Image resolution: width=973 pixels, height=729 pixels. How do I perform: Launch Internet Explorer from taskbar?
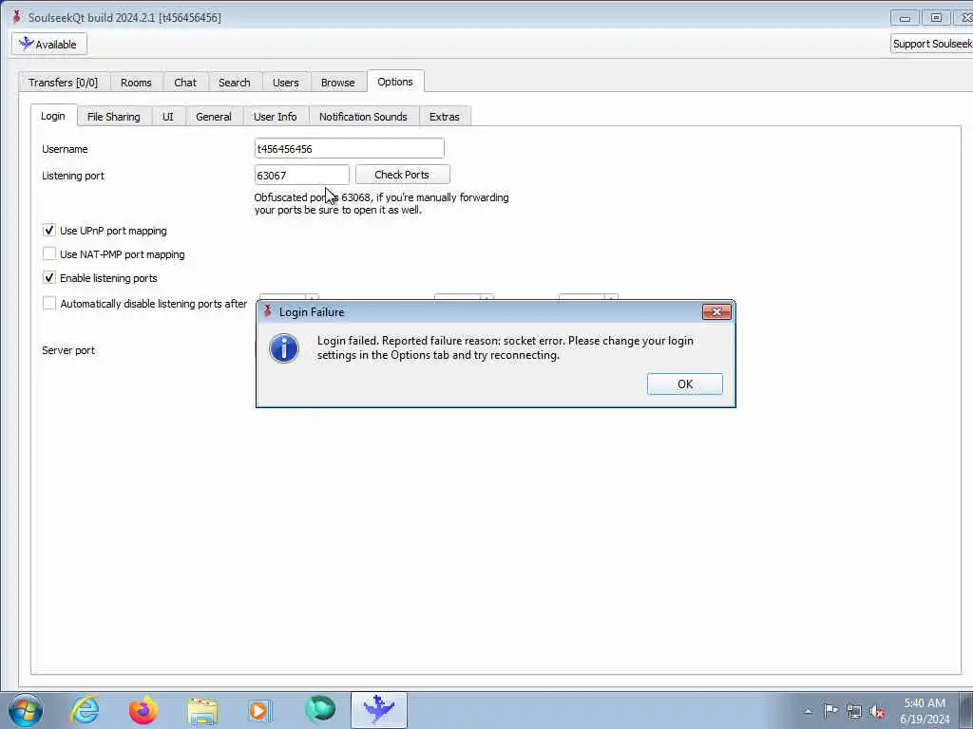pos(85,710)
